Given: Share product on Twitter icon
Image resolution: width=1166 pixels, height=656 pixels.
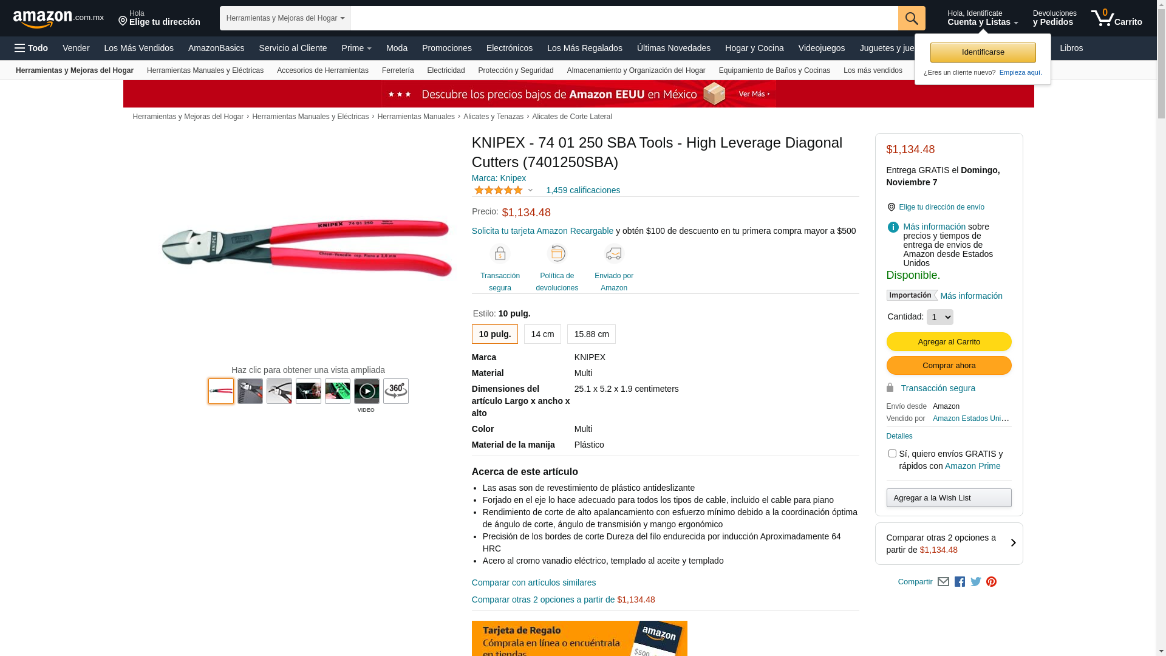Looking at the screenshot, I should (x=976, y=582).
